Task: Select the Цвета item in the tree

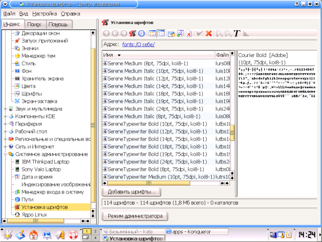Action: click(29, 86)
